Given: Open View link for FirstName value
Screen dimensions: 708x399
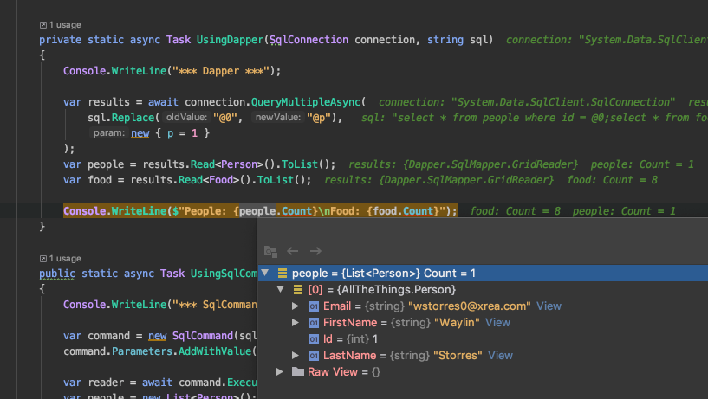Looking at the screenshot, I should pos(497,322).
